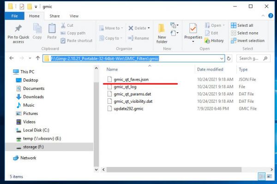Open History in the Open group
The height and width of the screenshot is (184, 277).
[x=214, y=41]
